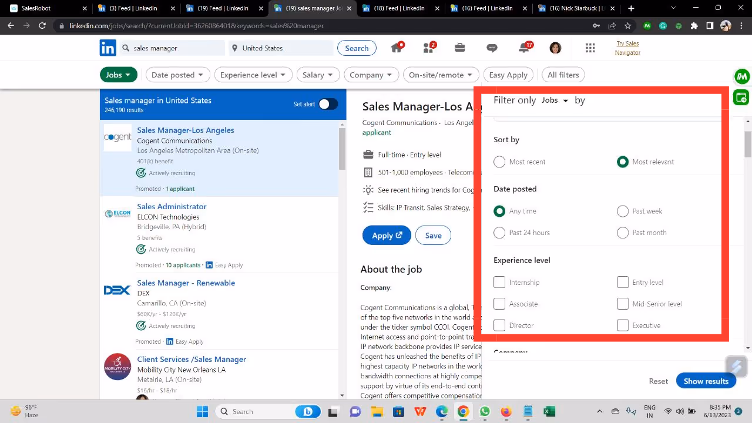
Task: Open the Chrome extensions puzzle icon
Action: [694, 26]
